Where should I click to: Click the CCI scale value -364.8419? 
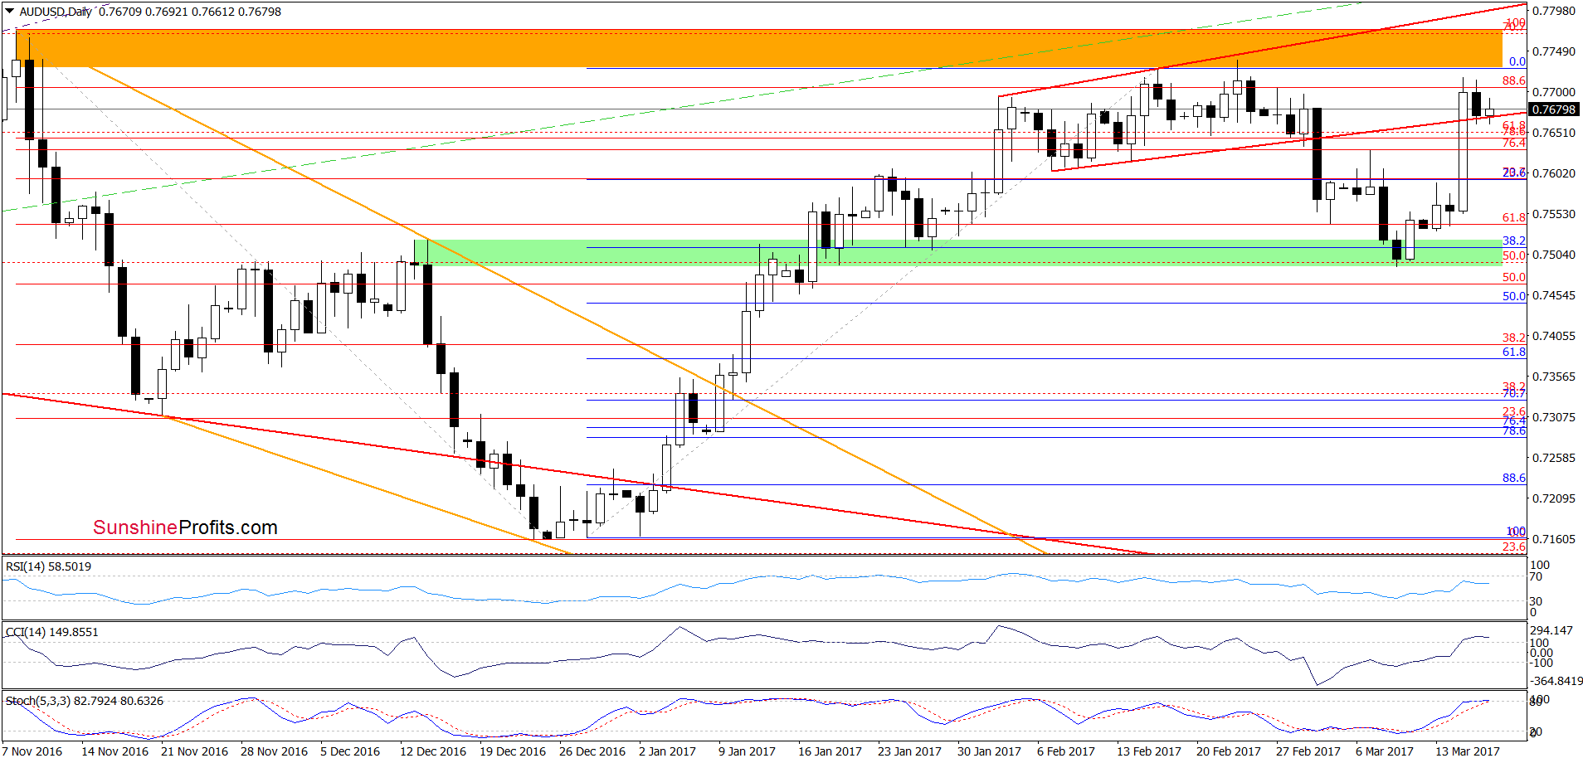point(1556,681)
